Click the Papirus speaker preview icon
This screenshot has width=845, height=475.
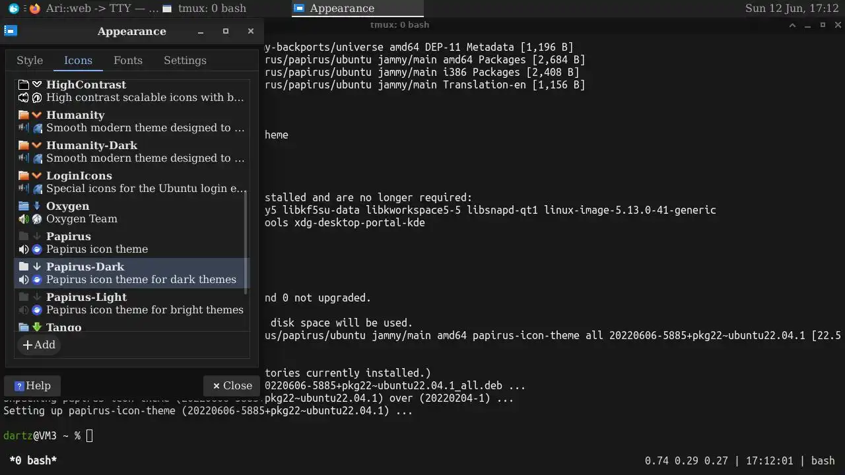point(24,249)
